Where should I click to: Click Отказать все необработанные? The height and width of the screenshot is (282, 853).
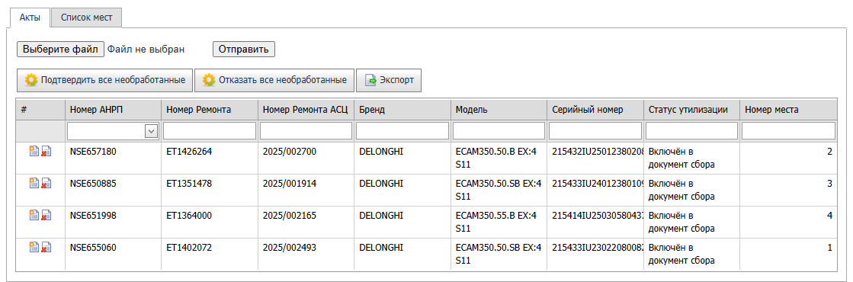coord(274,80)
